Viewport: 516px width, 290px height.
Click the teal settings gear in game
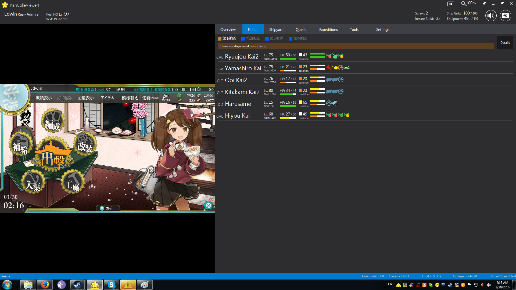[x=208, y=205]
